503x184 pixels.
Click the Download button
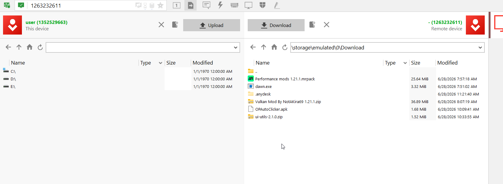tap(276, 25)
